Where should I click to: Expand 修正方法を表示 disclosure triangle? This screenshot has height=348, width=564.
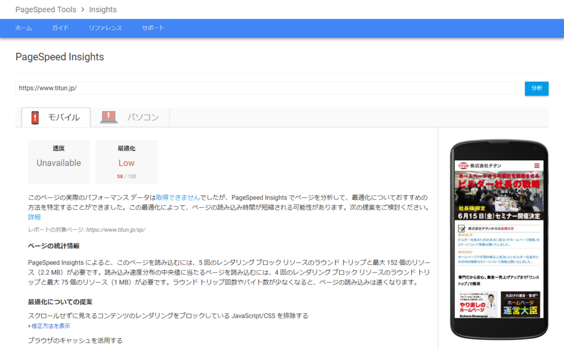click(x=30, y=326)
